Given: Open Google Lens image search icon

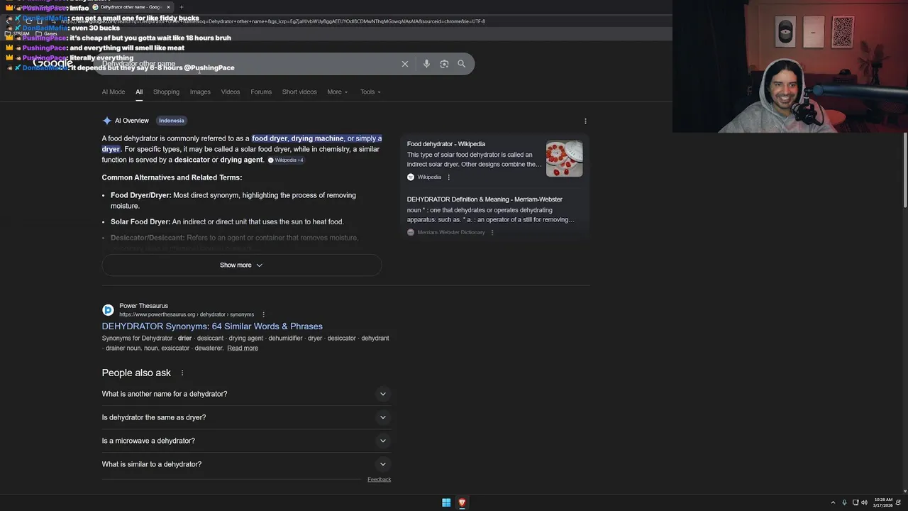Looking at the screenshot, I should point(444,64).
